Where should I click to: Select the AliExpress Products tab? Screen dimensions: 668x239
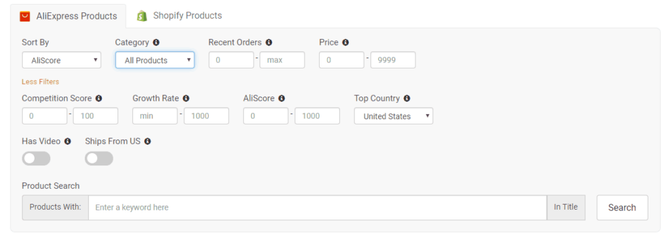click(68, 16)
